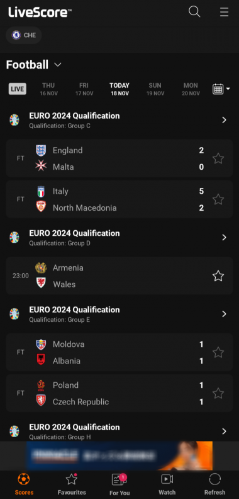Open the Italy vs North Macedonia match
The width and height of the screenshot is (239, 499).
119,199
